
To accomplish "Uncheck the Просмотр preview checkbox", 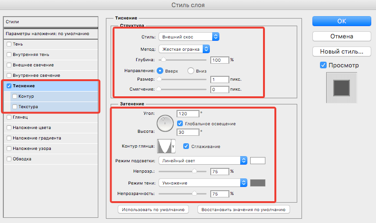I will 323,65.
